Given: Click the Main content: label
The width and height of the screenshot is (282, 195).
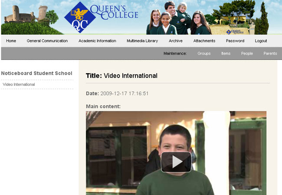Looking at the screenshot, I should (103, 107).
